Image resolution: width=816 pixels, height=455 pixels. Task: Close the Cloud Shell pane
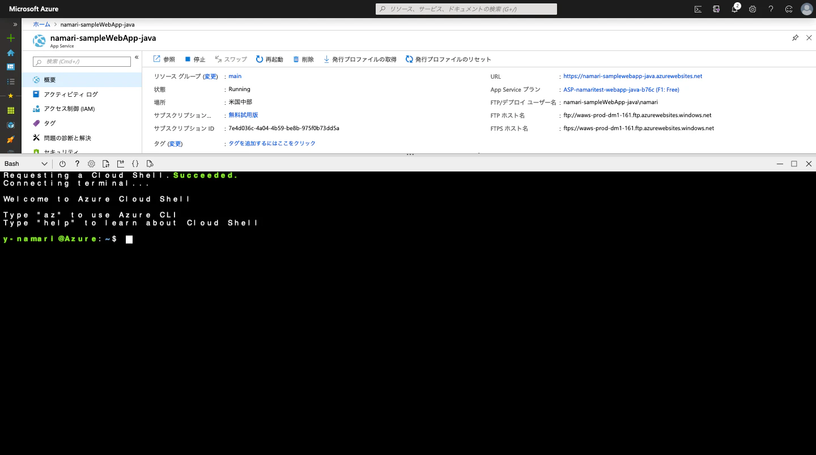809,164
